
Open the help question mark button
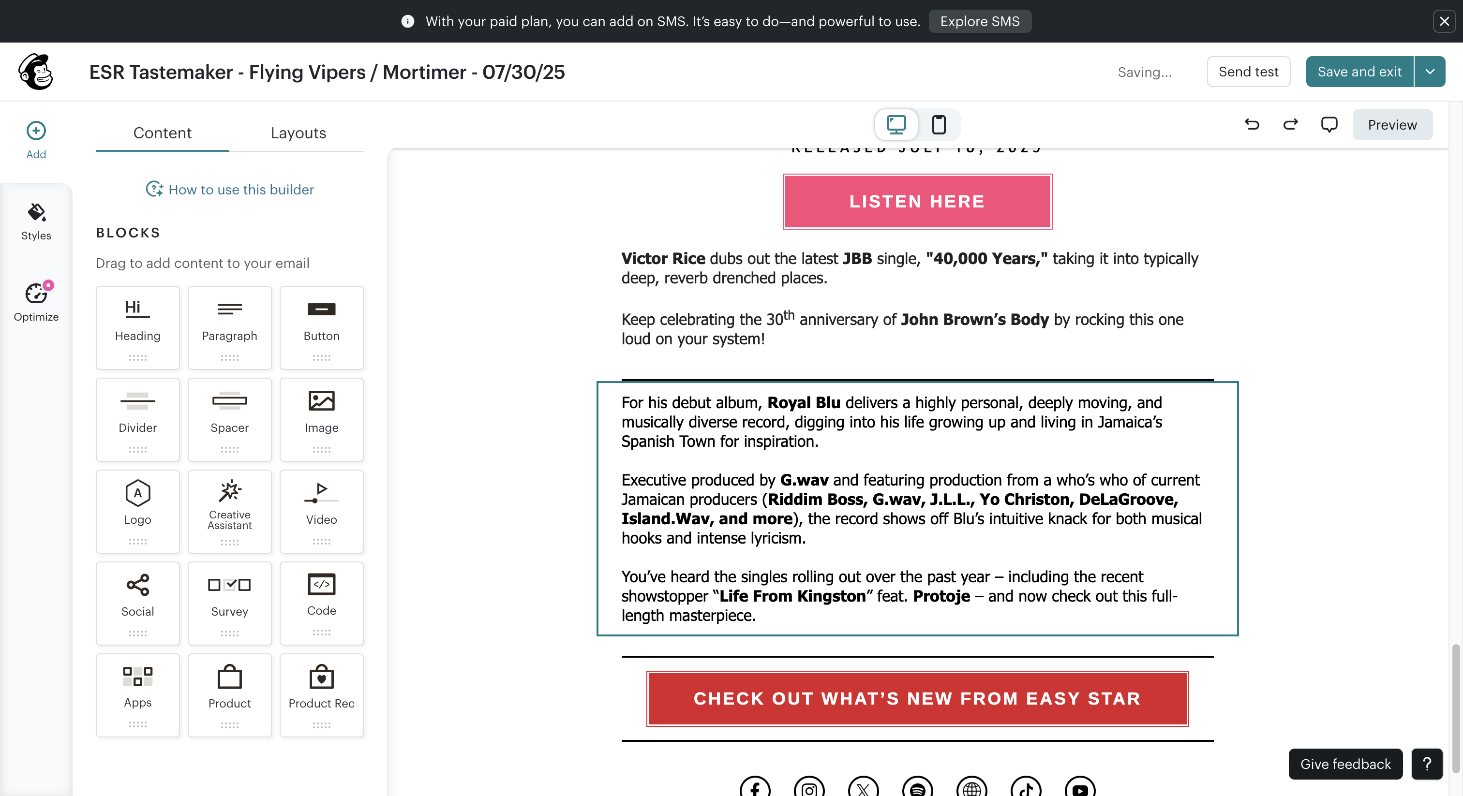pyautogui.click(x=1427, y=764)
